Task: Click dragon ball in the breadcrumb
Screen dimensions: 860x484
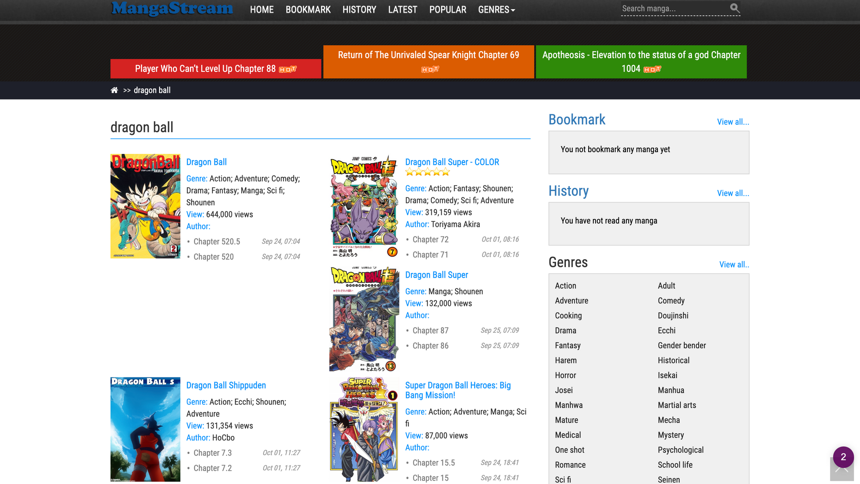Action: [152, 90]
